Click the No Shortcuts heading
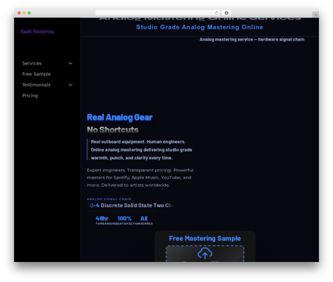Image resolution: width=333 pixels, height=282 pixels. pyautogui.click(x=113, y=130)
